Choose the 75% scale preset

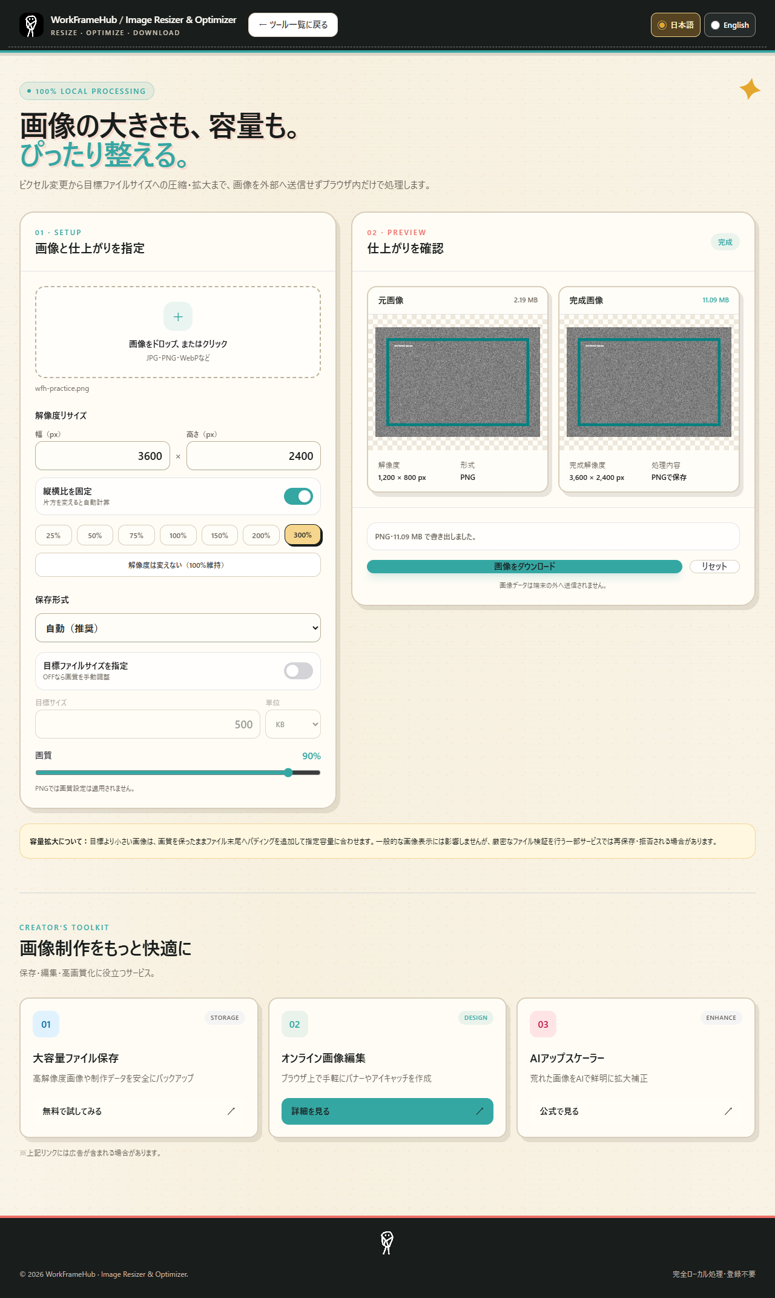[x=136, y=536]
